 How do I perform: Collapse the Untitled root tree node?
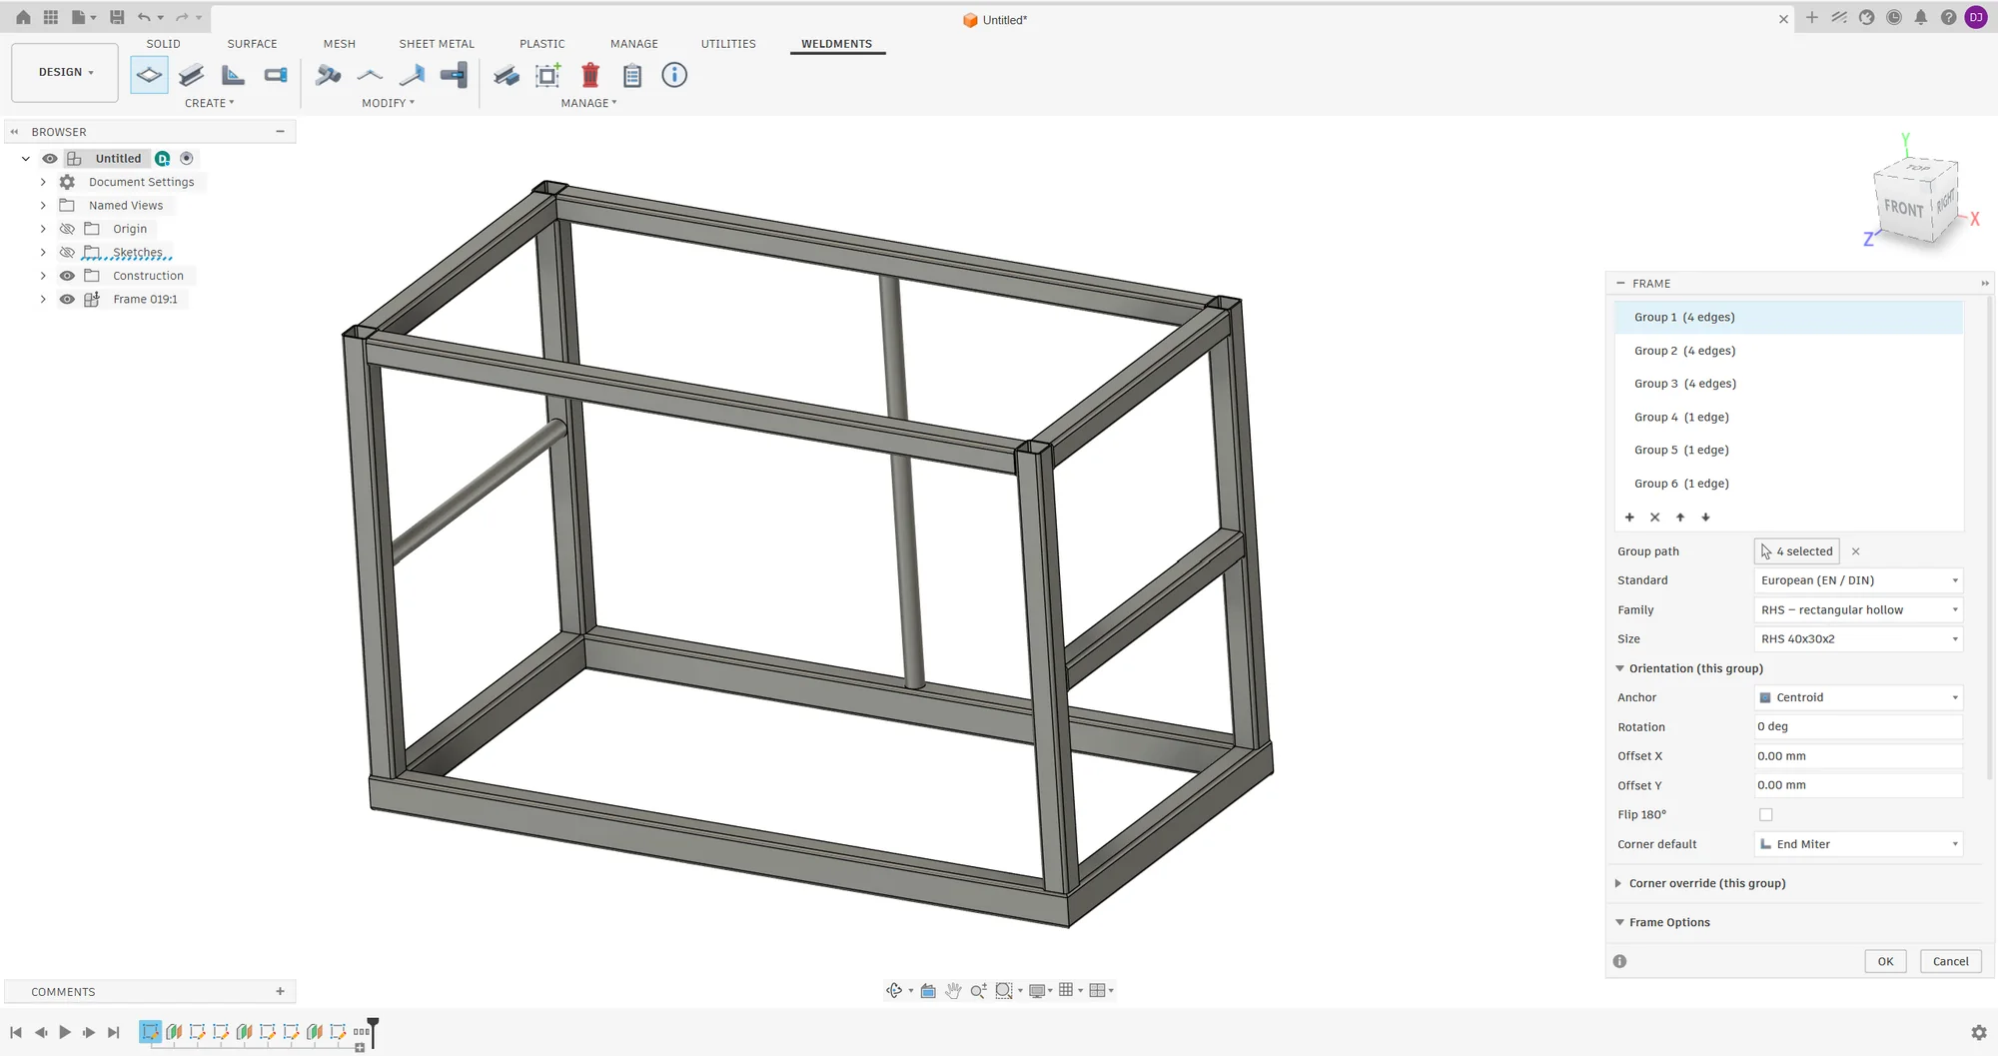(26, 158)
